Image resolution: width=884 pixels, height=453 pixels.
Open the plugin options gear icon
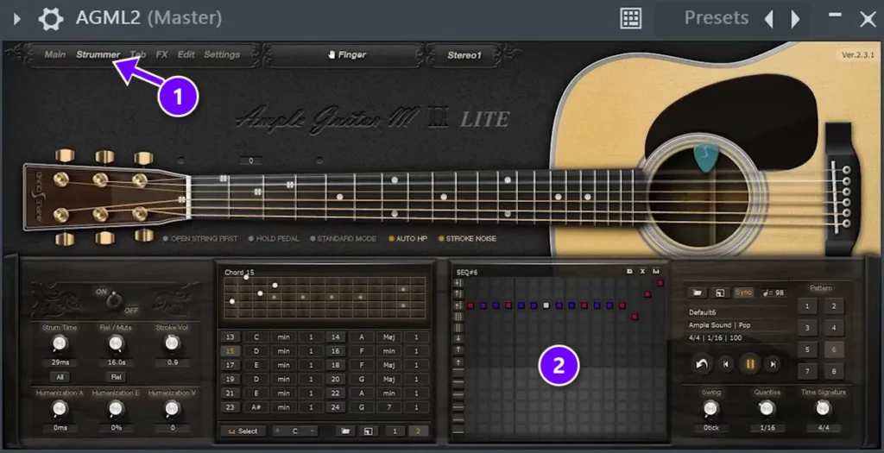pyautogui.click(x=50, y=19)
